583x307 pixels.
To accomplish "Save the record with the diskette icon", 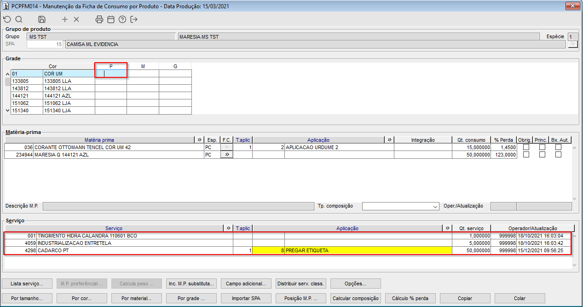I will (42, 19).
